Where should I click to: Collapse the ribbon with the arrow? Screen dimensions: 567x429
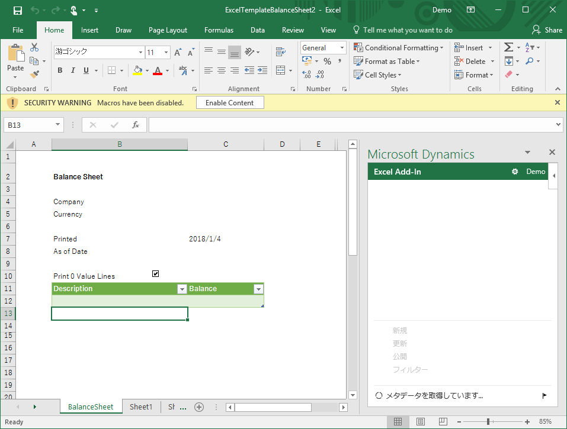point(558,89)
